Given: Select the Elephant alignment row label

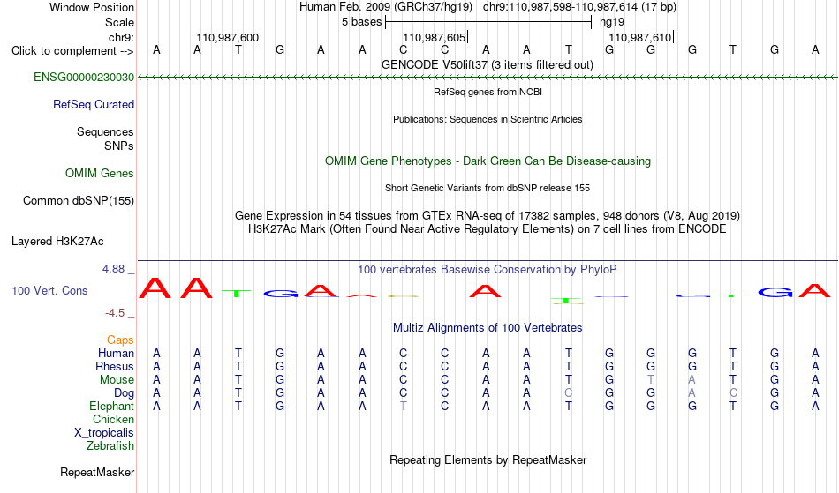Looking at the screenshot, I should click(x=112, y=407).
